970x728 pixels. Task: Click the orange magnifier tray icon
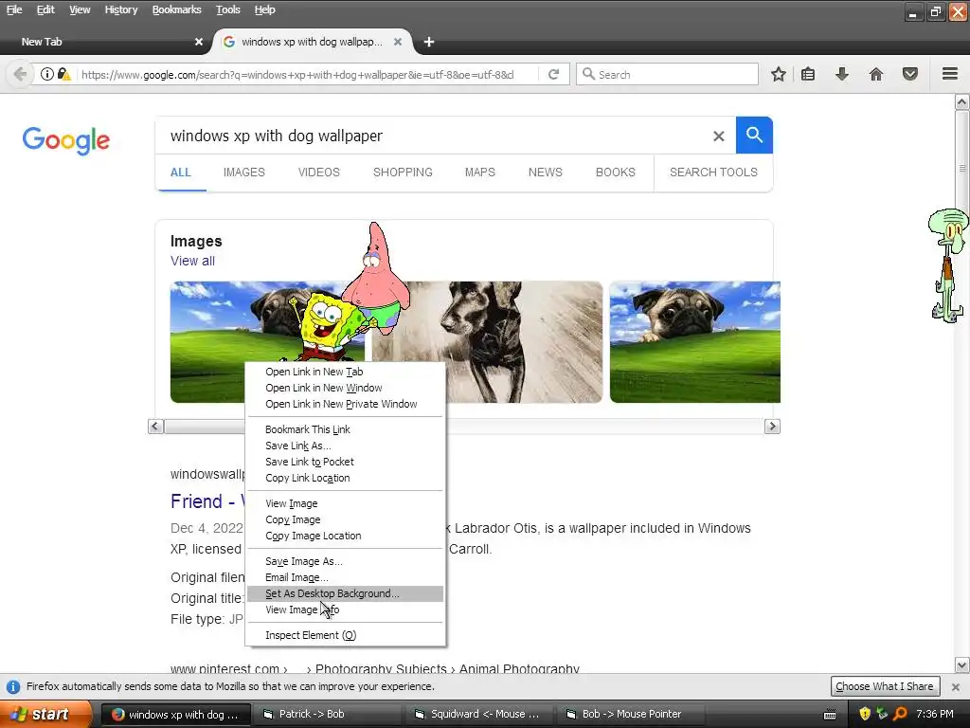(x=900, y=714)
